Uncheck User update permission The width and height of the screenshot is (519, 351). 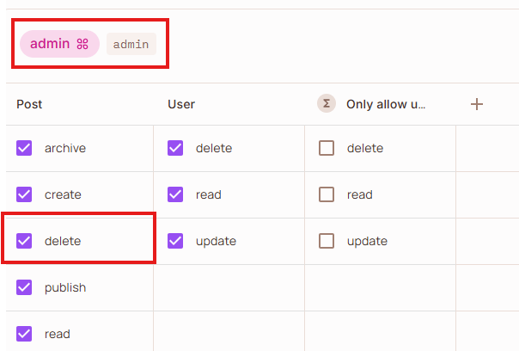point(175,241)
